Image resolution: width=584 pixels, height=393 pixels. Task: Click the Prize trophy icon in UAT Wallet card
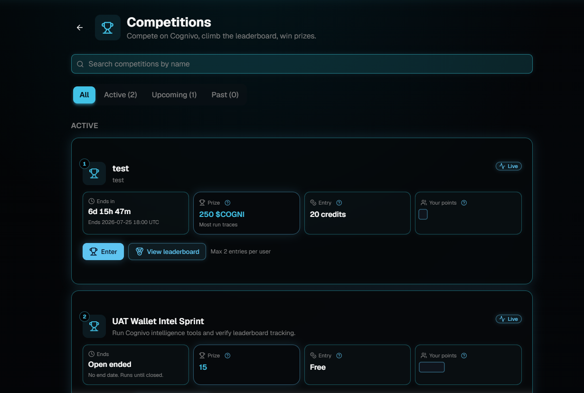coord(202,356)
